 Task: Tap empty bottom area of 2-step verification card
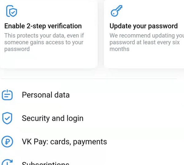(x=49, y=60)
